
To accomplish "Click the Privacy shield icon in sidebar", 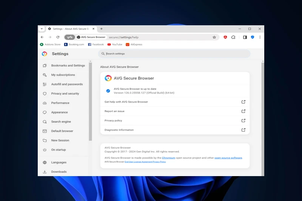I will [45, 94].
